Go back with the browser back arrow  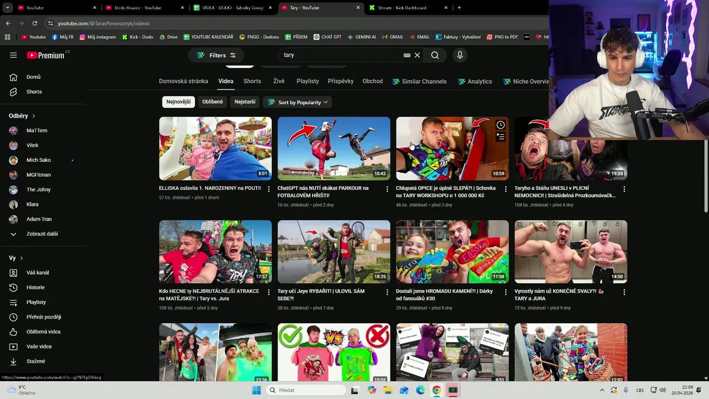click(x=8, y=23)
